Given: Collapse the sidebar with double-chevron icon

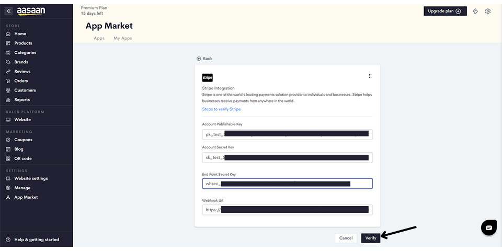Looking at the screenshot, I should [x=8, y=11].
